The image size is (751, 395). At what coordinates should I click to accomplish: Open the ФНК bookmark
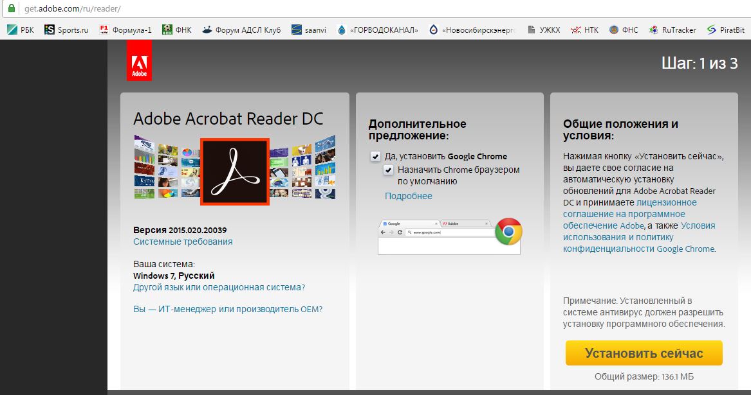[x=177, y=30]
